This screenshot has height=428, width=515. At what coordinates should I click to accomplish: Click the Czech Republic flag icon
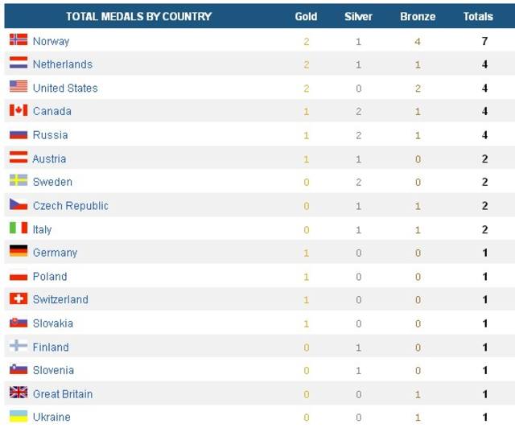coord(19,204)
